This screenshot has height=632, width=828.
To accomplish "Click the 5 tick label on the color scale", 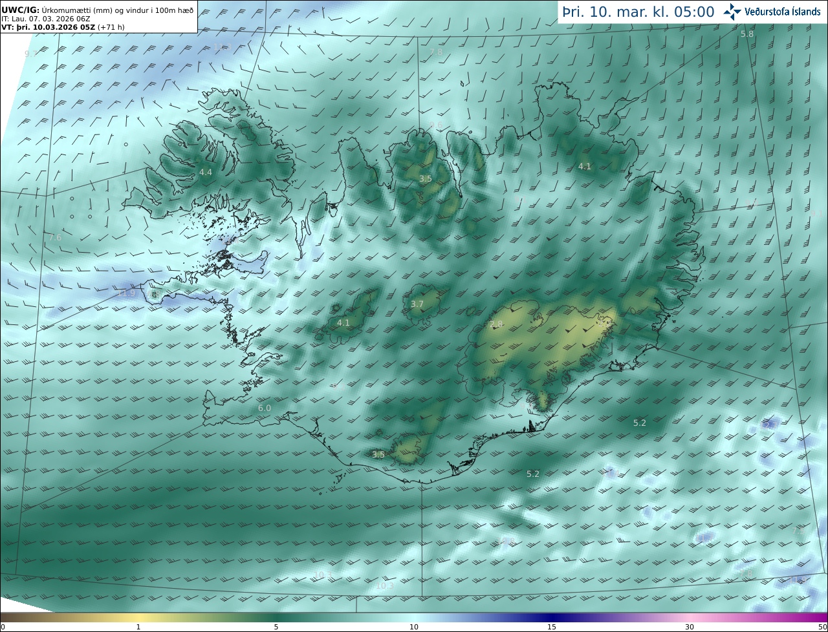I will 276,627.
